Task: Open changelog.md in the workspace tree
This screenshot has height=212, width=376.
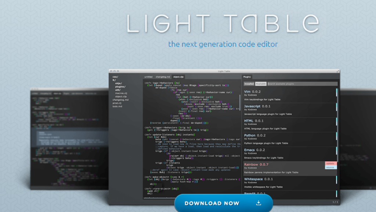Action: [x=120, y=100]
